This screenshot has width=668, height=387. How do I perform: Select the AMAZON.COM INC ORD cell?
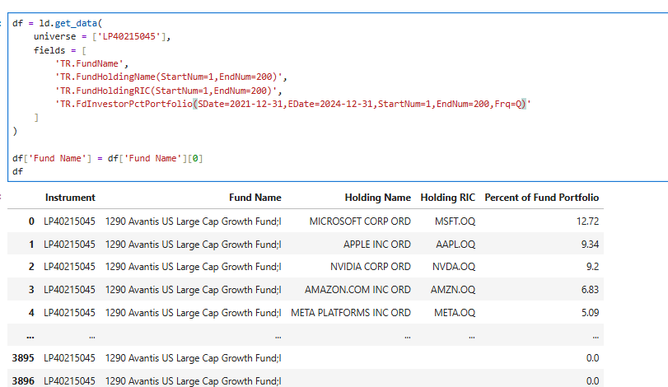coord(357,290)
